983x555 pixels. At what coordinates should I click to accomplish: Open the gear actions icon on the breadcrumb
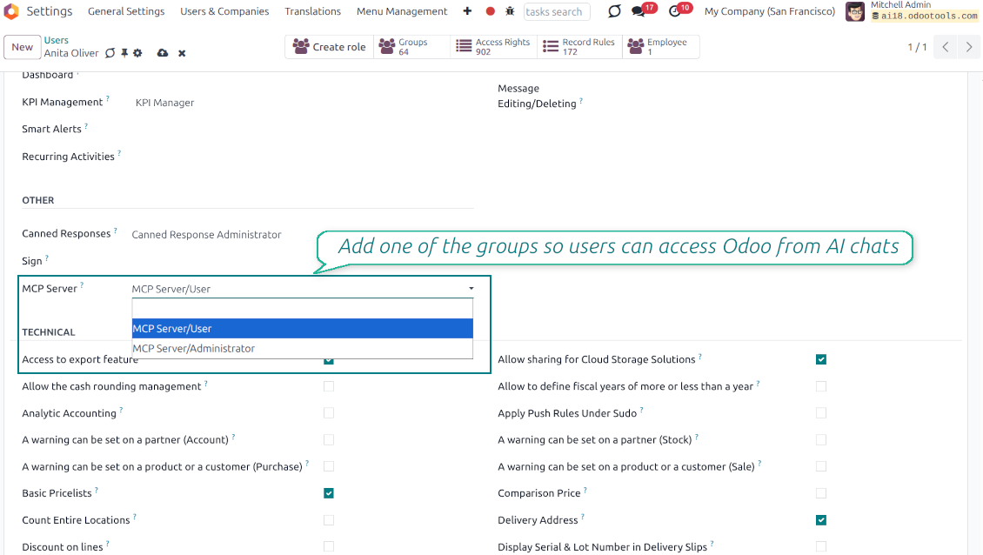(137, 53)
